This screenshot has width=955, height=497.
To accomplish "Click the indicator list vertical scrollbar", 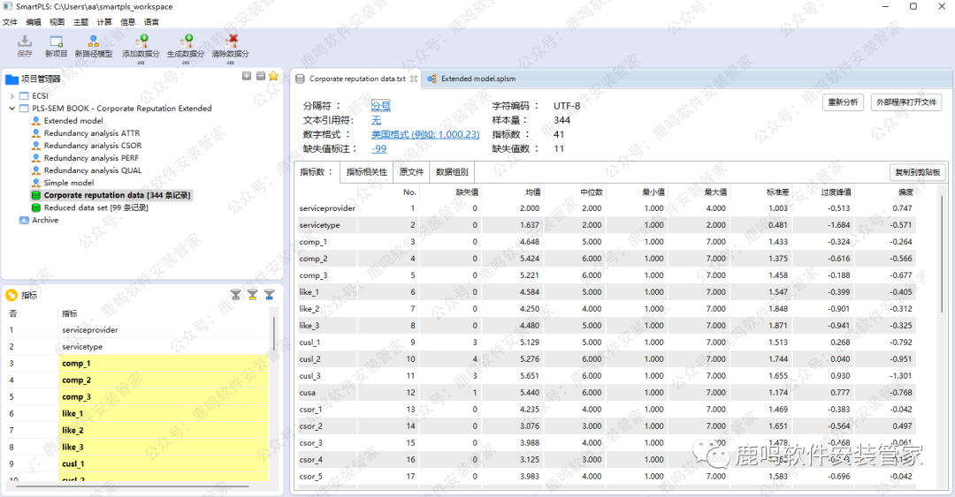I will pos(273,335).
